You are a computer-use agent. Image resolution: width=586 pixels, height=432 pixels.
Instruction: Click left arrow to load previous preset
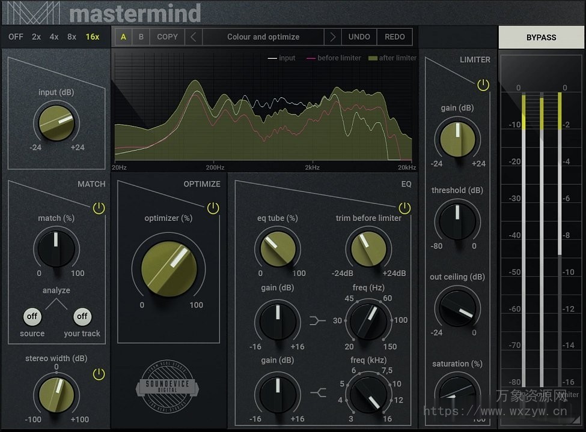pos(193,37)
